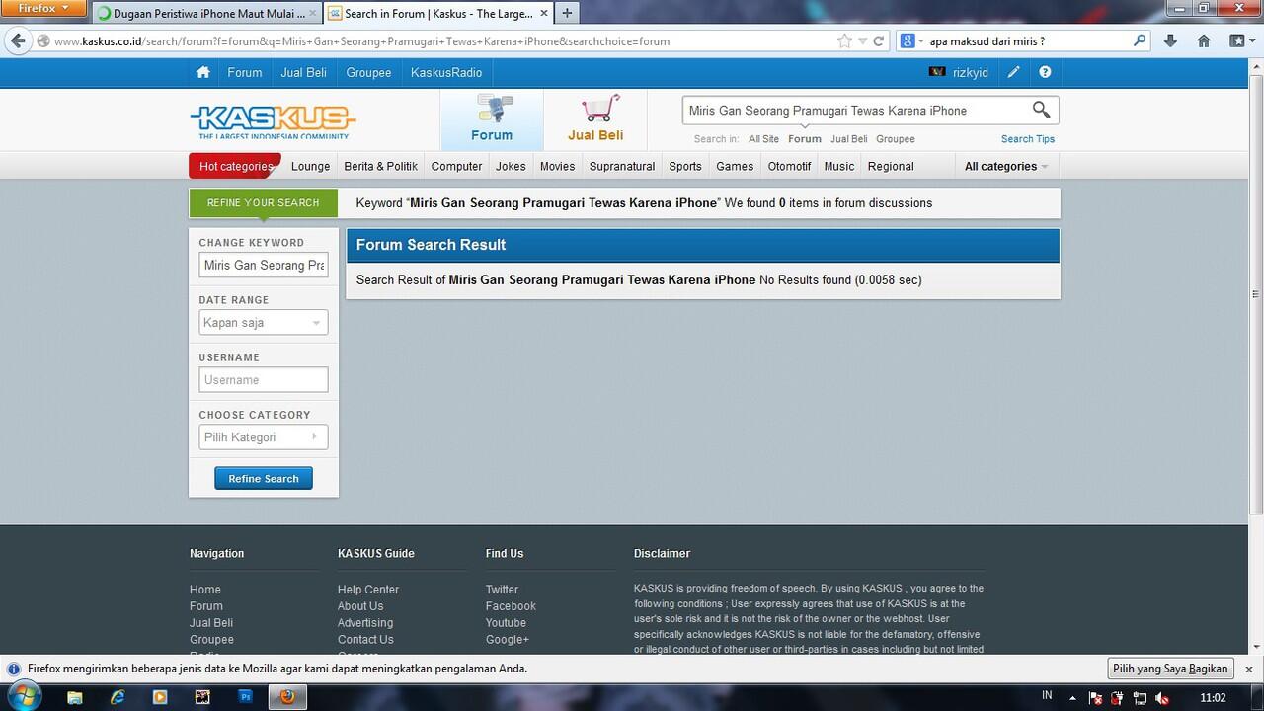Show hidden system tray icons
This screenshot has width=1264, height=711.
[1073, 698]
